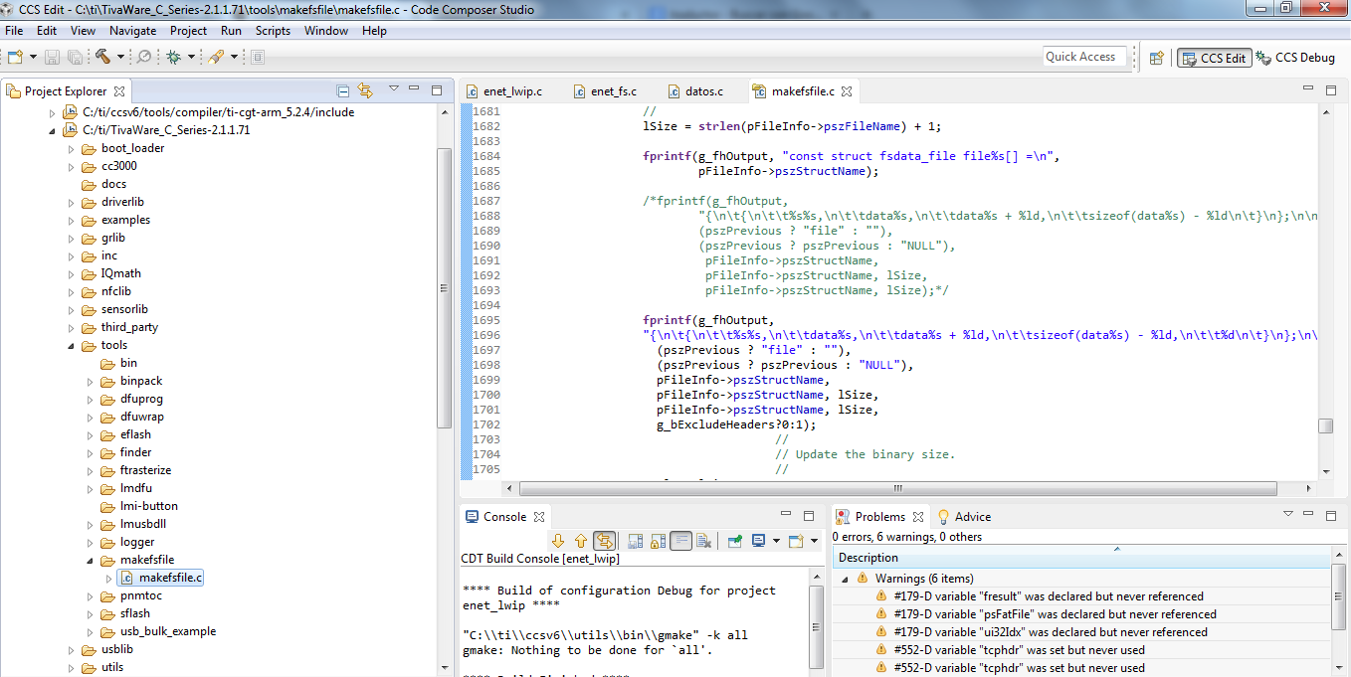This screenshot has width=1351, height=677.
Task: Open Problems panel View Menu triangle
Action: pyautogui.click(x=1288, y=515)
